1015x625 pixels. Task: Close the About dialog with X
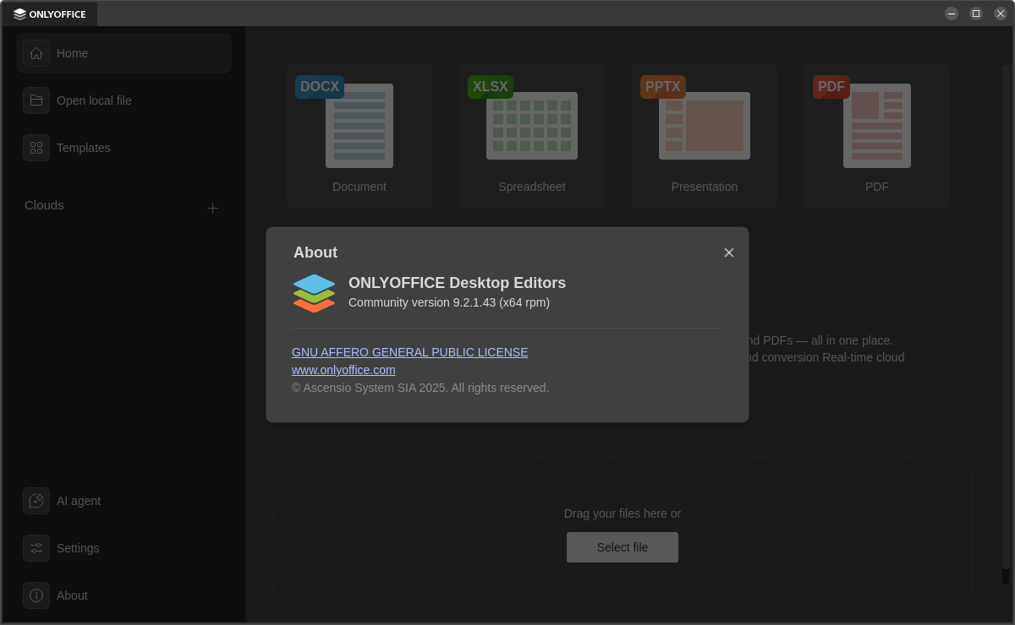tap(729, 253)
